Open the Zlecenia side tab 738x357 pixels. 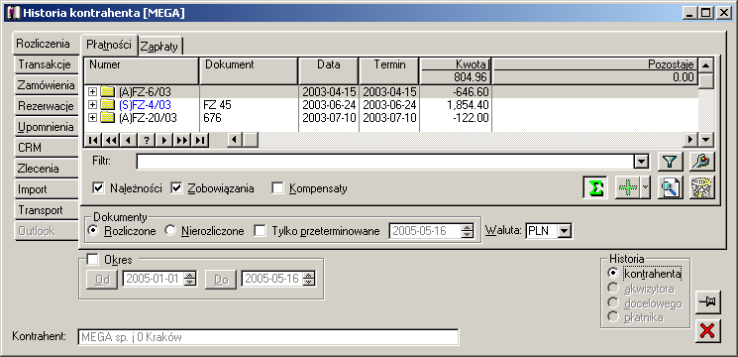tap(46, 169)
